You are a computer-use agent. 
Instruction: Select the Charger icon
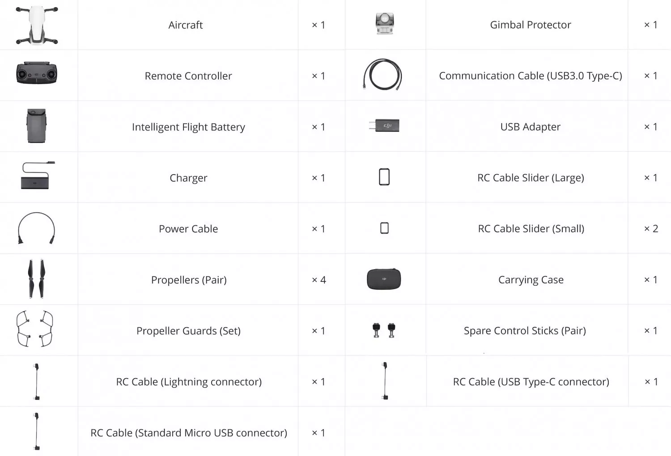click(x=37, y=176)
